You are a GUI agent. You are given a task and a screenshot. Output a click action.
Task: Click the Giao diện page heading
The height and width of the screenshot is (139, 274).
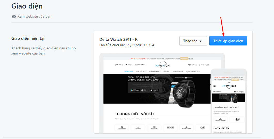pos(27,6)
